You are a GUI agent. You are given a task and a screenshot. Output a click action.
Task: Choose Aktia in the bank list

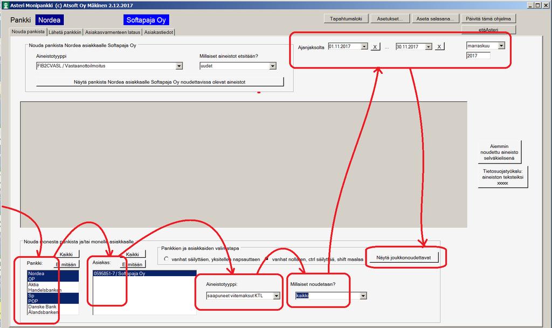(53, 285)
